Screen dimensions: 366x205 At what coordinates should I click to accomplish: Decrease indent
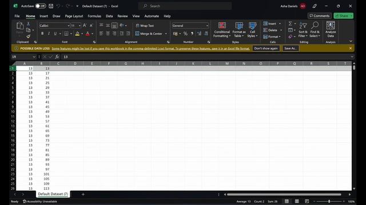point(121,34)
